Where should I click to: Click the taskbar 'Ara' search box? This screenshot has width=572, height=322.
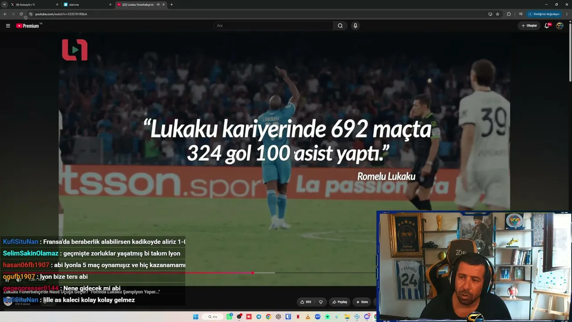213,317
